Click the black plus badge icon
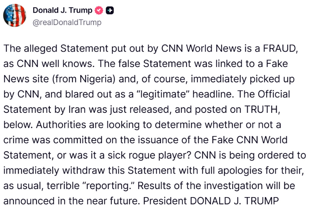The height and width of the screenshot is (211, 310). pos(110,11)
